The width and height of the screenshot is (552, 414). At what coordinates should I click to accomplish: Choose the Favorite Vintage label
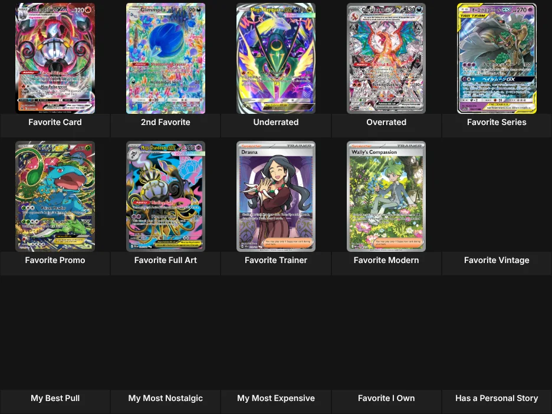pyautogui.click(x=497, y=260)
